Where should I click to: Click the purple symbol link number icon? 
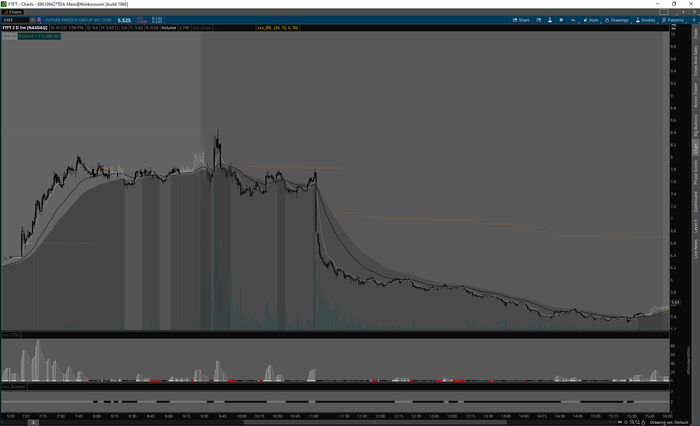[x=39, y=20]
